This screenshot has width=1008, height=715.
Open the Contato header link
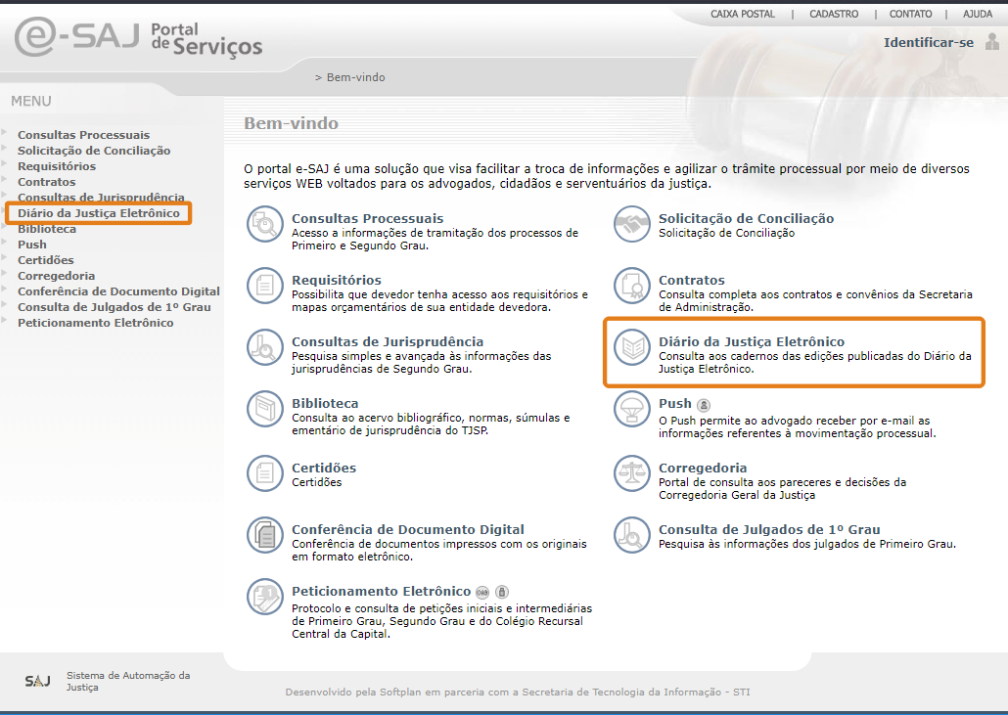point(910,14)
